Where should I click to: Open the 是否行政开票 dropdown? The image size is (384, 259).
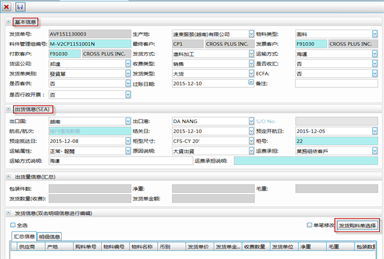point(128,95)
